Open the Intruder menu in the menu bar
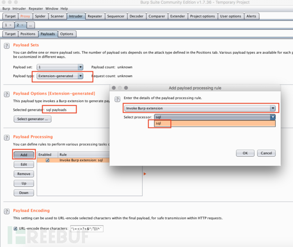Image resolution: width=293 pixels, height=247 pixels. pyautogui.click(x=19, y=8)
